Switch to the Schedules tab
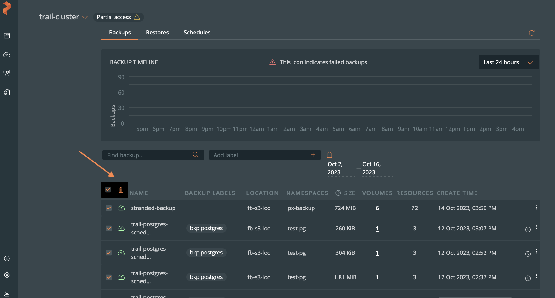 [197, 33]
